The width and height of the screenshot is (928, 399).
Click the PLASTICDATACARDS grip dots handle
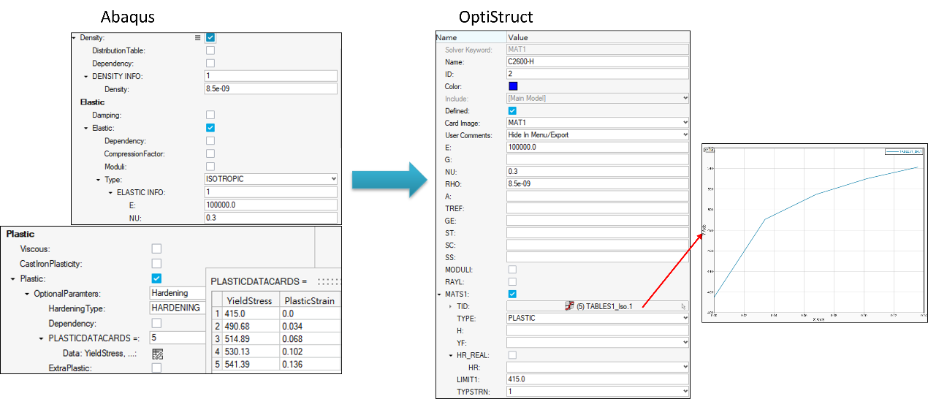(x=329, y=281)
